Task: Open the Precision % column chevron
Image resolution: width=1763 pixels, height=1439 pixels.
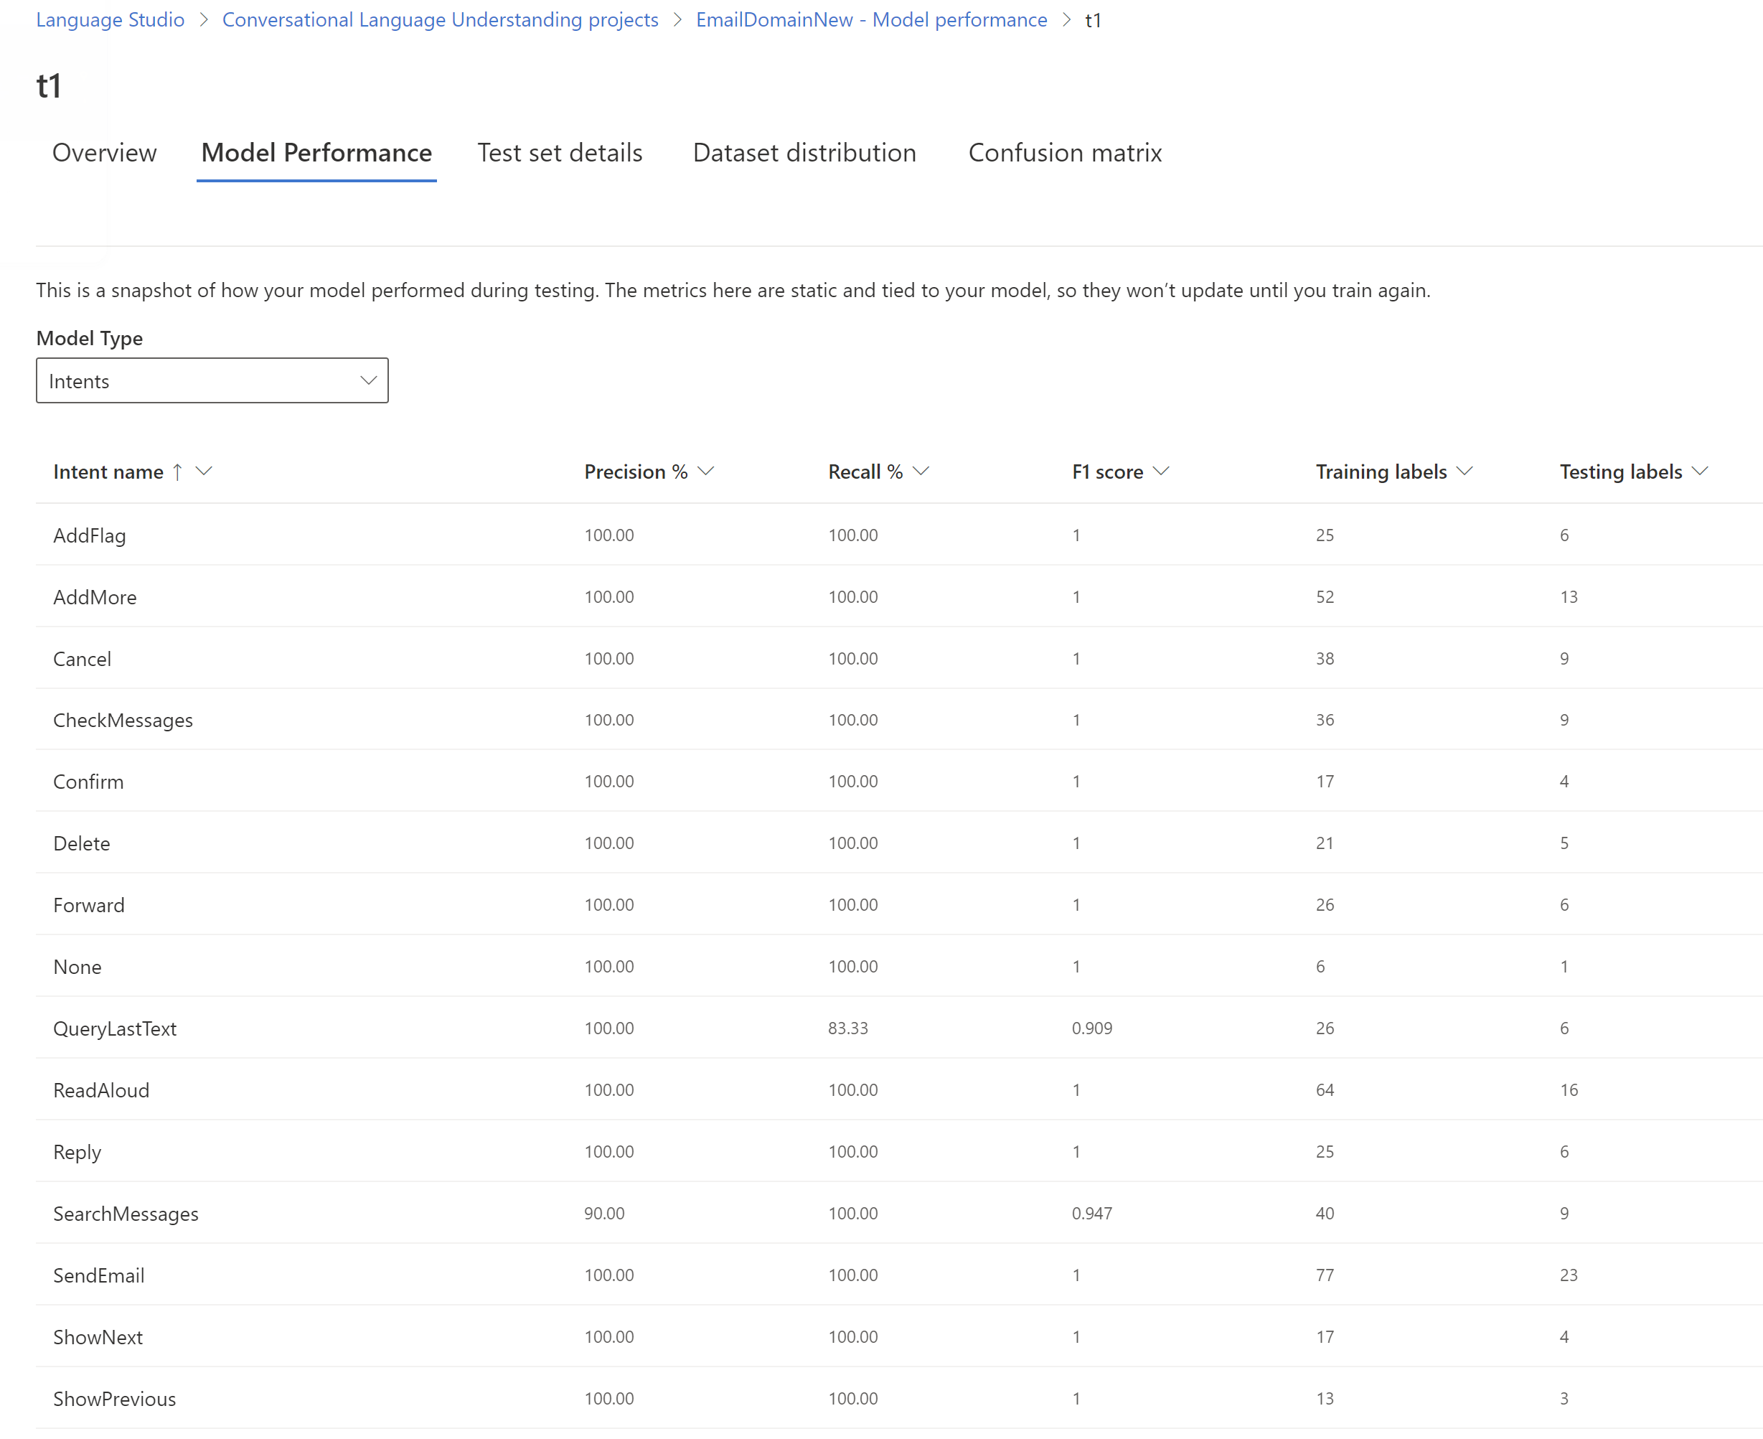Action: (706, 471)
